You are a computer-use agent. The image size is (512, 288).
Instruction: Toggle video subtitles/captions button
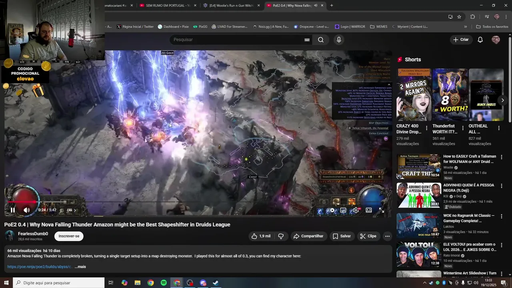click(343, 210)
